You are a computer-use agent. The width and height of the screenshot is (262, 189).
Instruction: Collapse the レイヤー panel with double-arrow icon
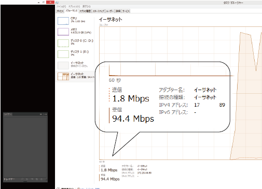[41, 114]
